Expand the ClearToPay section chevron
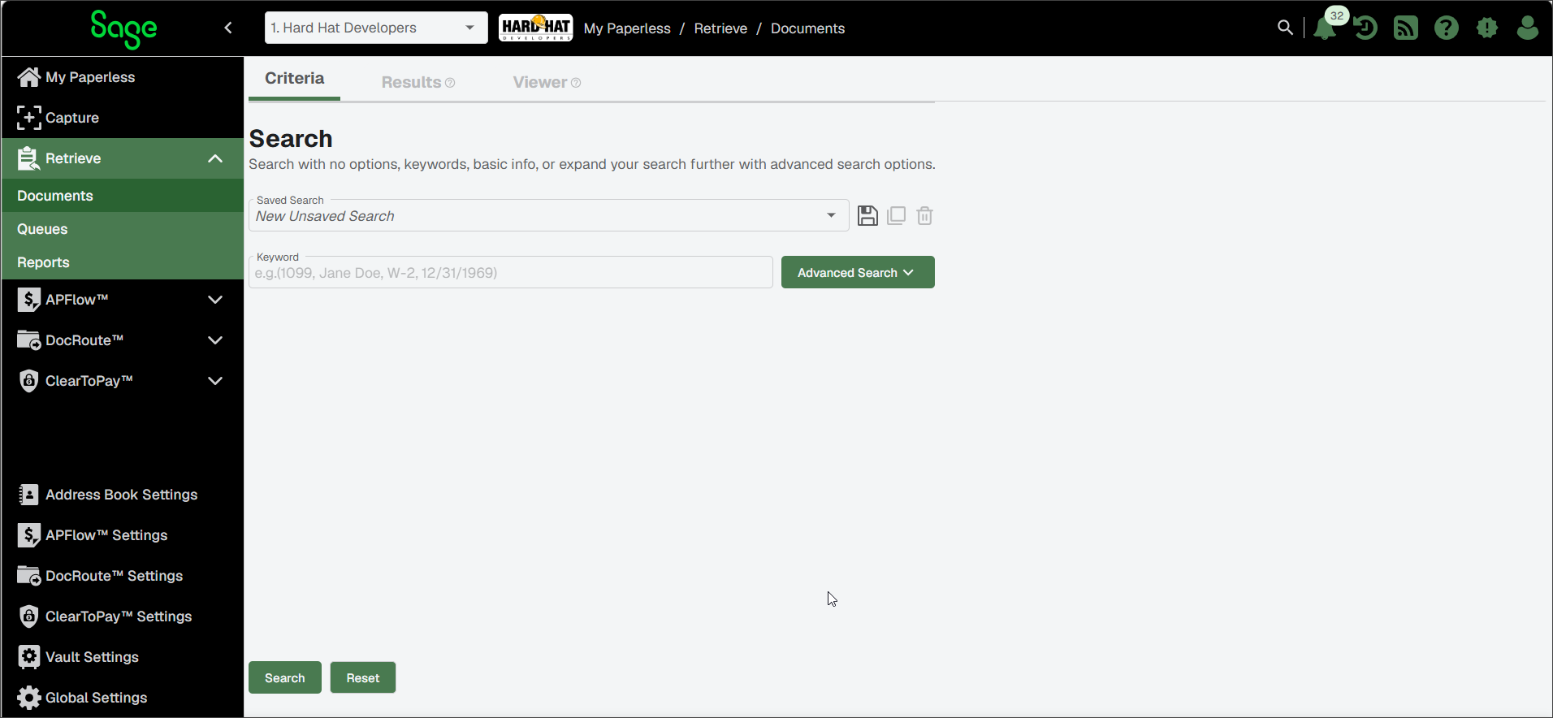Screen dimensions: 1553x718 [215, 381]
